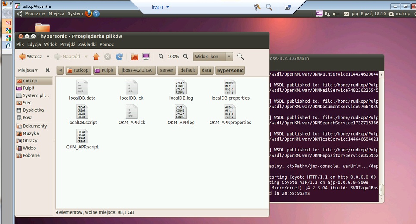Reset zoom via the 100% label
Image resolution: width=416 pixels, height=224 pixels.
point(173,57)
